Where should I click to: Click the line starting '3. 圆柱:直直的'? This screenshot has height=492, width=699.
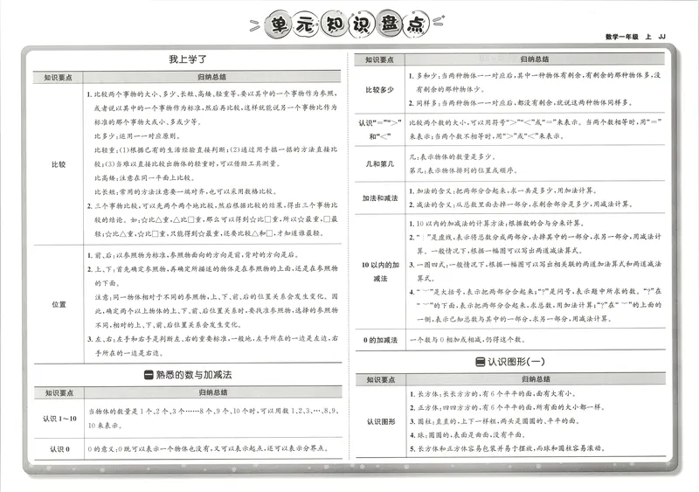(495, 421)
